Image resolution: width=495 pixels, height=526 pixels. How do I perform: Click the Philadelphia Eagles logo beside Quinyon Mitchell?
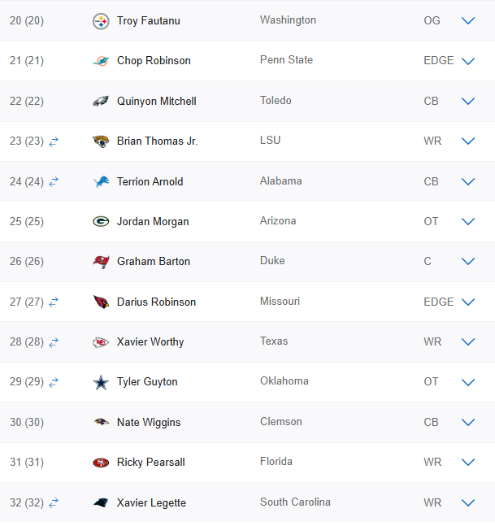101,102
